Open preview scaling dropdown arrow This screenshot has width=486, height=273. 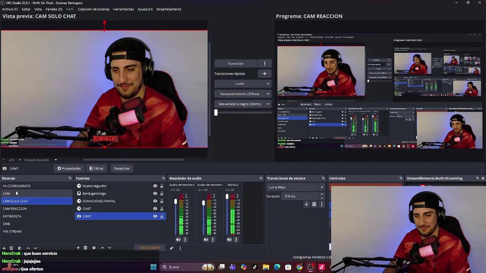tap(56, 160)
